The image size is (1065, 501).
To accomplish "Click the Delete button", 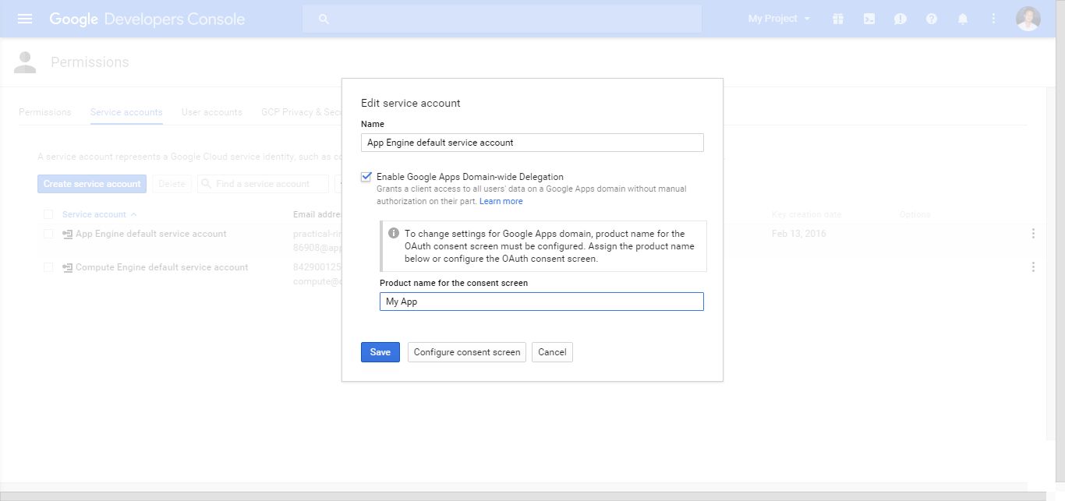I will [172, 184].
